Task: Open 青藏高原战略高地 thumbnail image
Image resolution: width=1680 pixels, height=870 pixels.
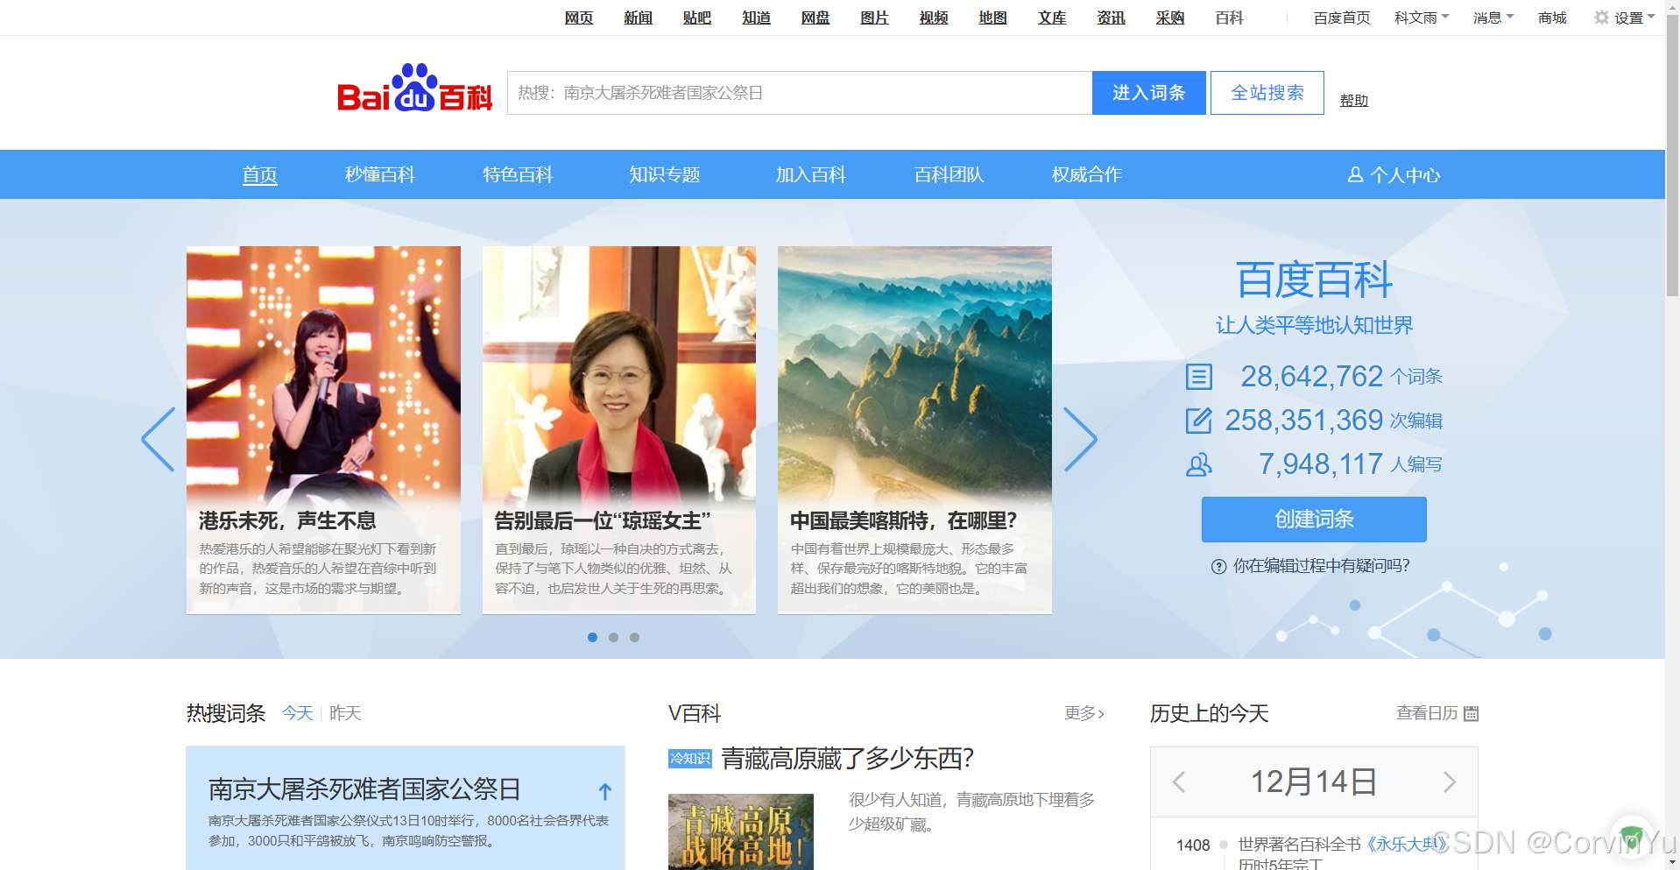Action: pos(741,831)
